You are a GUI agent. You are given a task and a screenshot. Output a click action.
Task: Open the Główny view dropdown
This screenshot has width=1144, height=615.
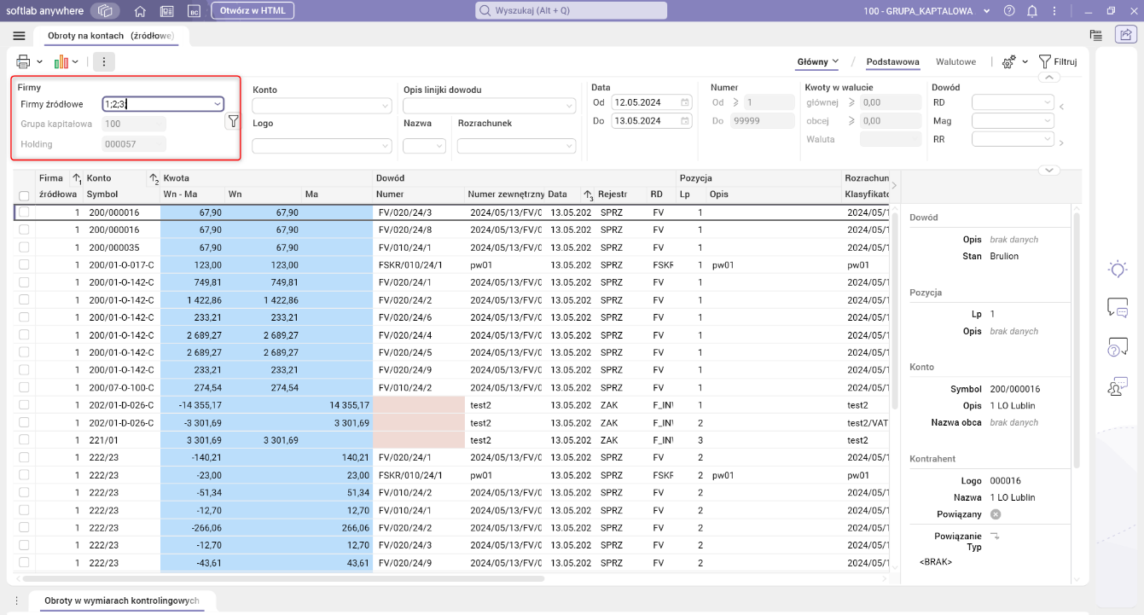[x=817, y=61]
